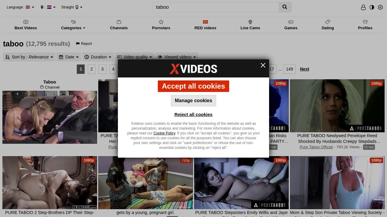
Task: Close the cookie consent dialog
Action: (x=263, y=65)
